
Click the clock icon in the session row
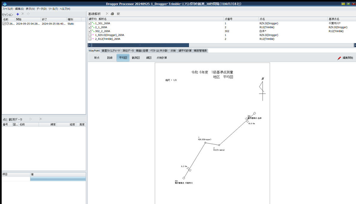[x=7, y=24]
